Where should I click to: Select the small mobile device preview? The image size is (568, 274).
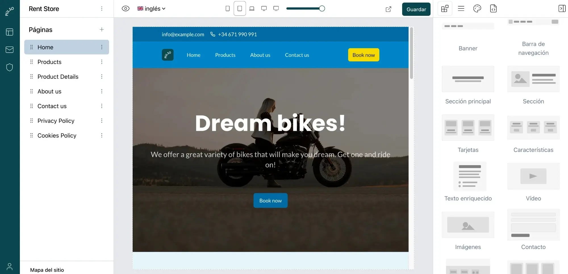coord(227,9)
